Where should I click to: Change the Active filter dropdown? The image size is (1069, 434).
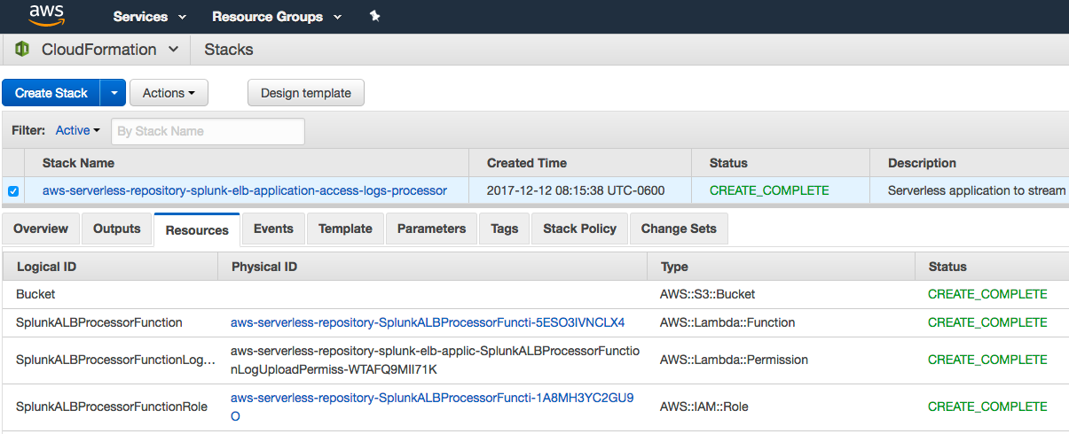pyautogui.click(x=77, y=130)
